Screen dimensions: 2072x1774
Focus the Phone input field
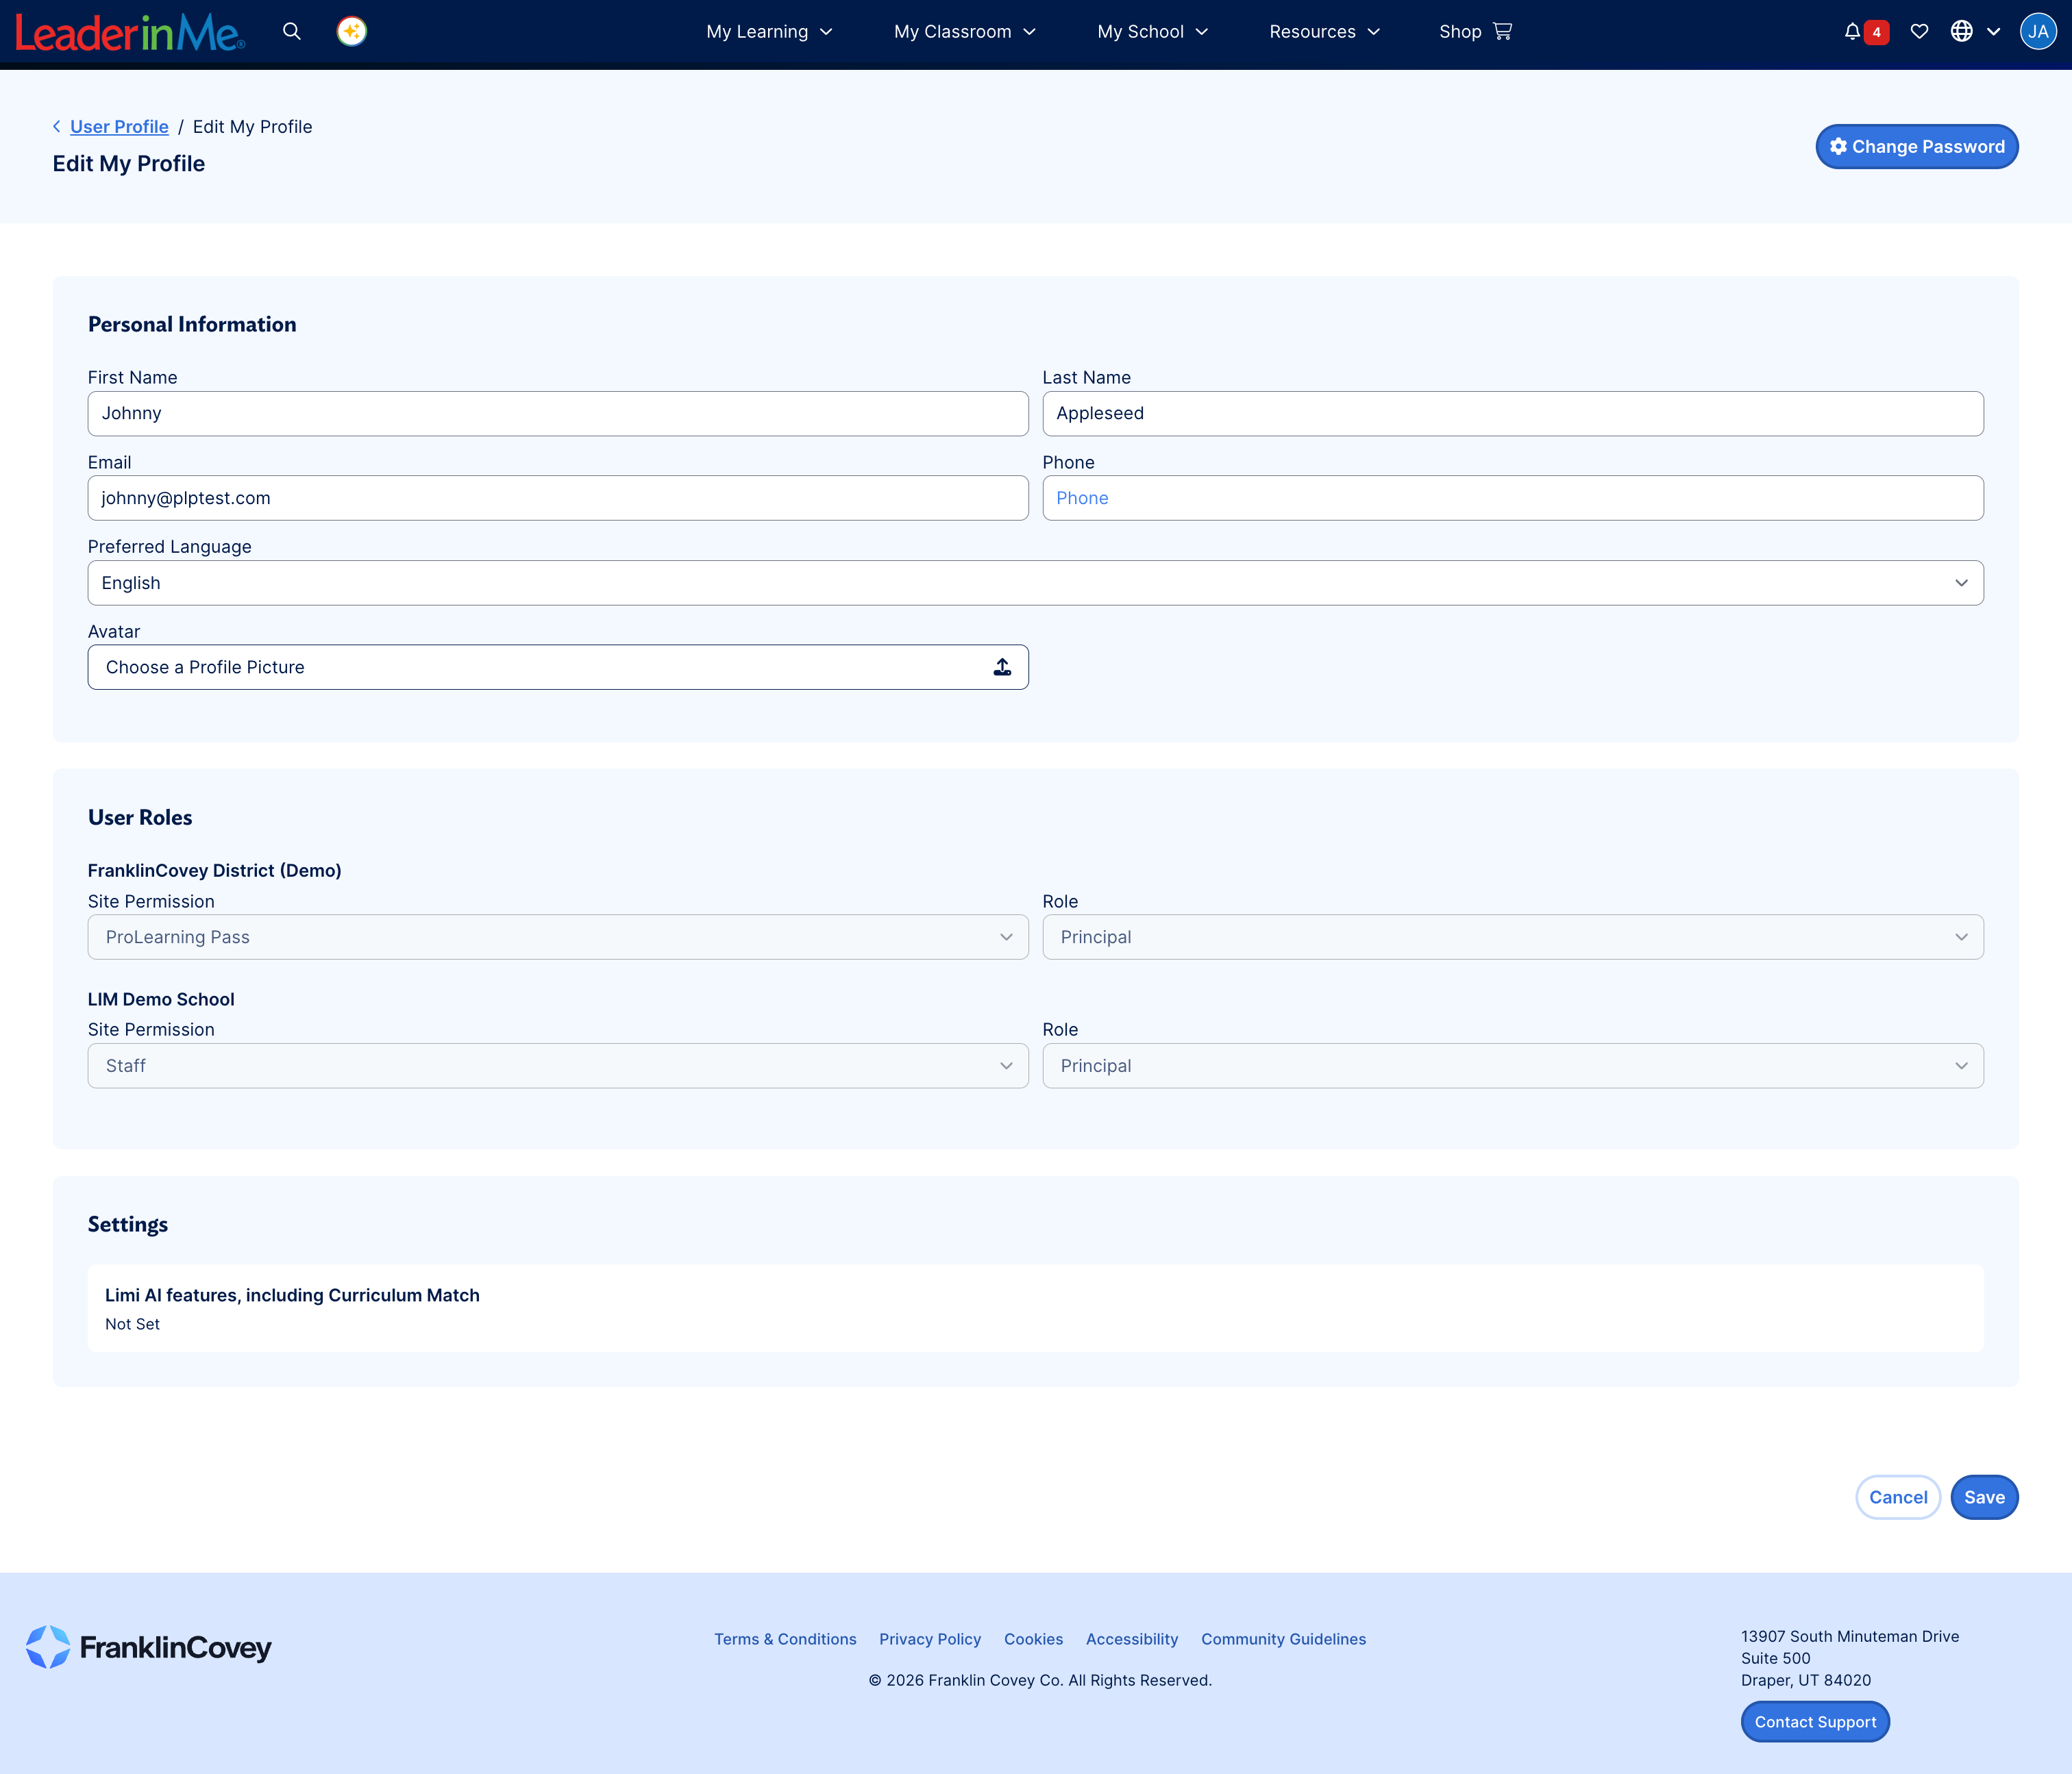1513,498
